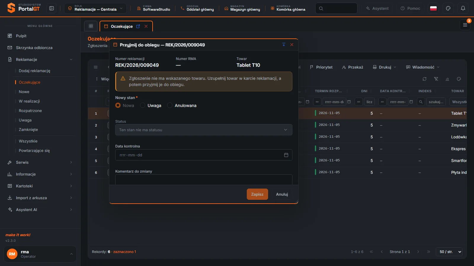Image resolution: width=474 pixels, height=266 pixels.
Task: Open the notifications bell
Action: pyautogui.click(x=463, y=8)
